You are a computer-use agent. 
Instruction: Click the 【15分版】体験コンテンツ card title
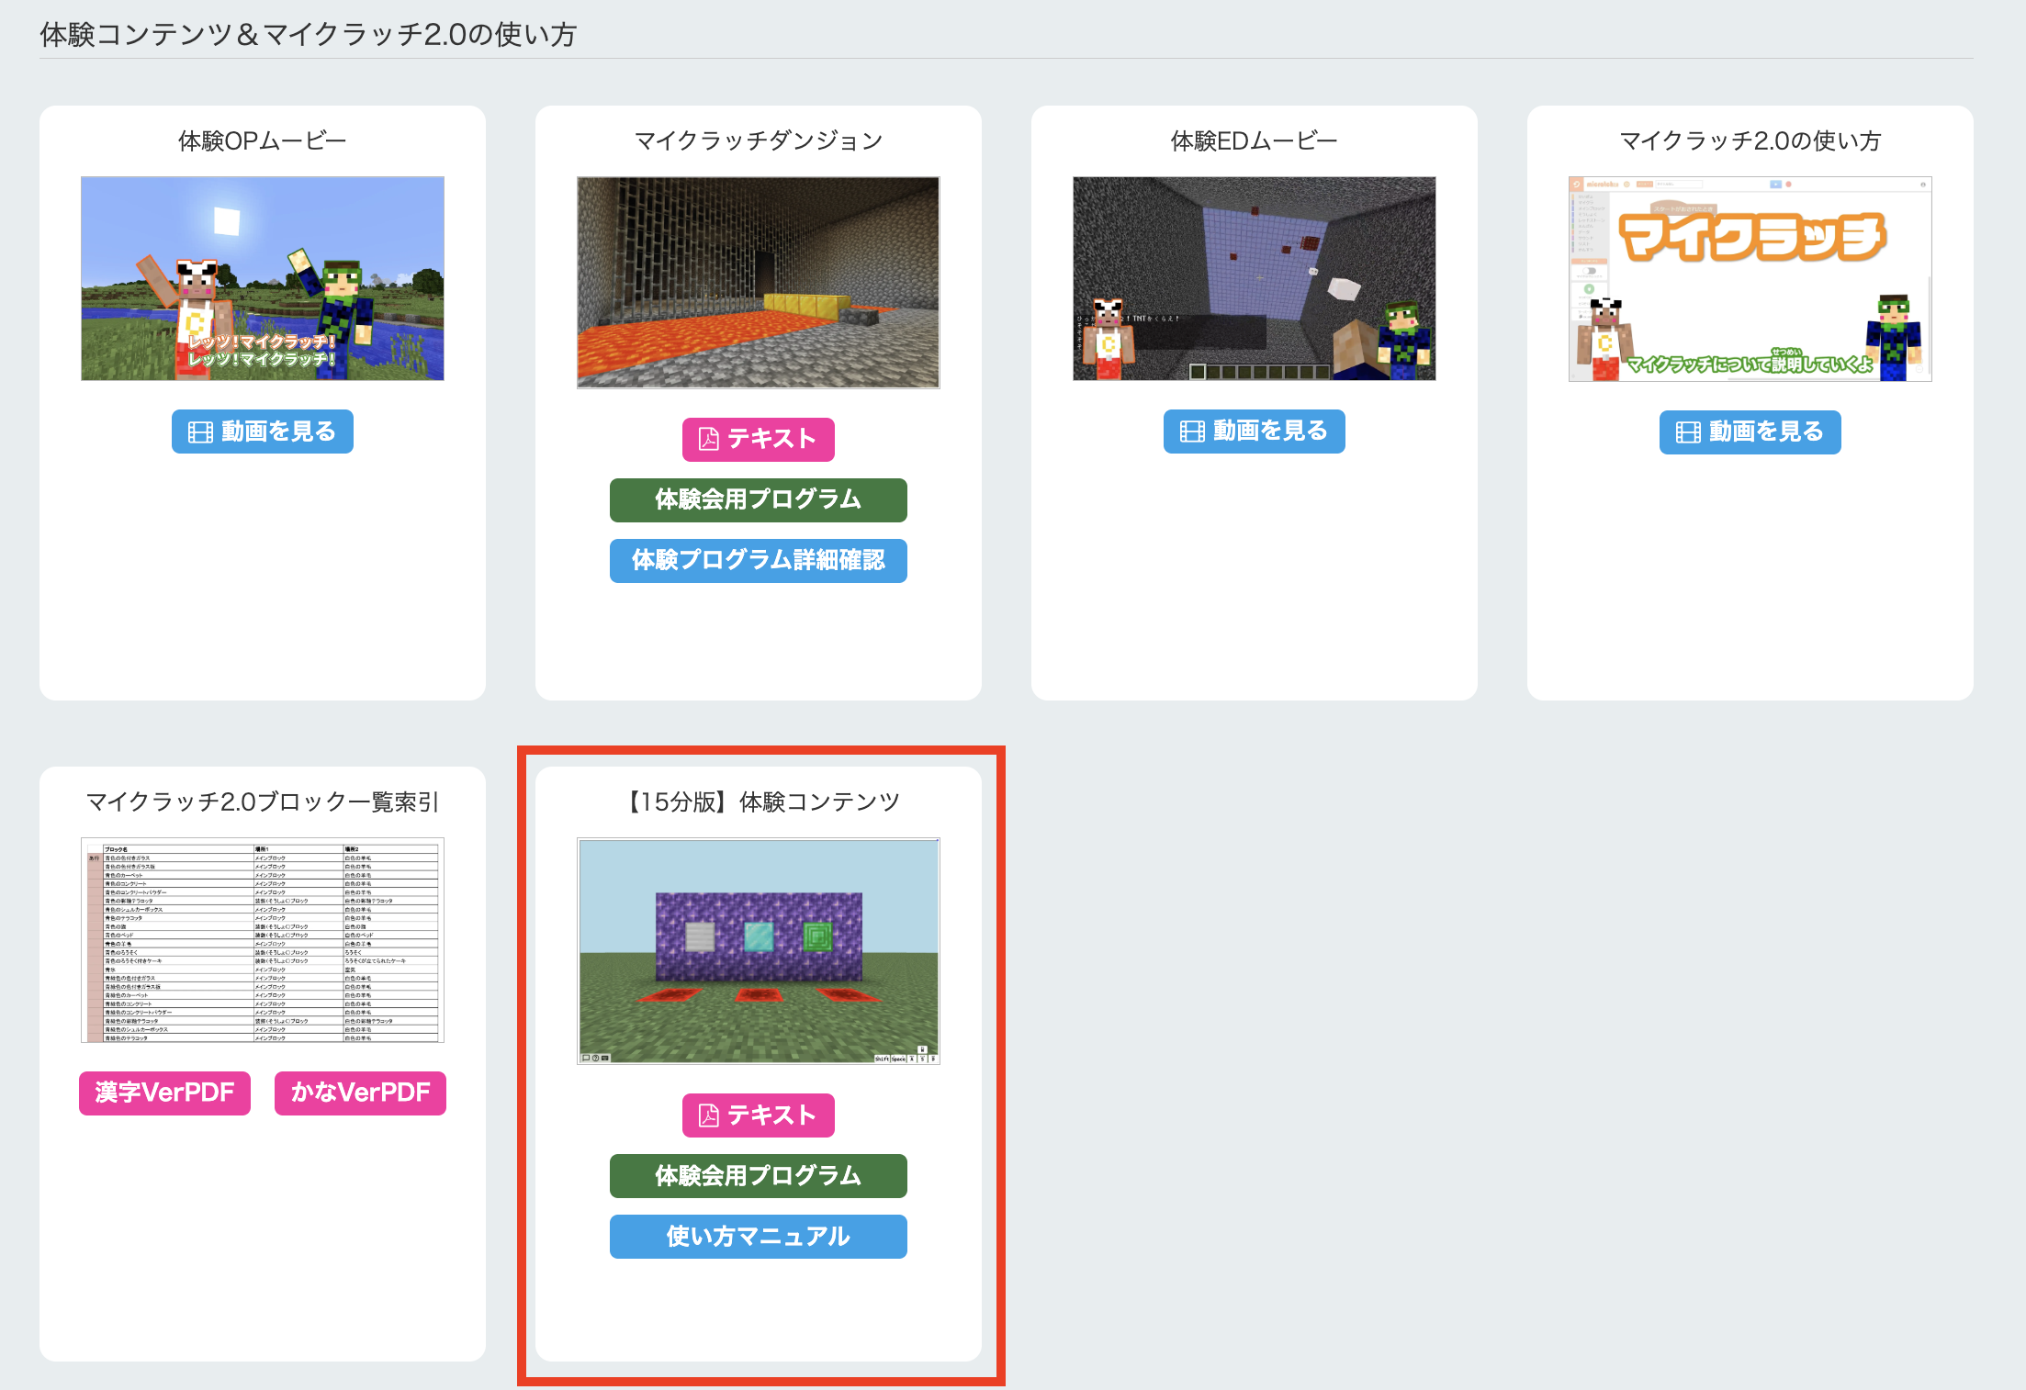tap(762, 802)
